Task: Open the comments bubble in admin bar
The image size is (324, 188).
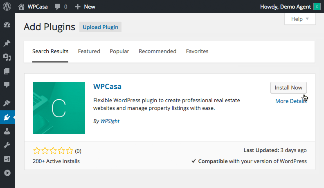Action: (57, 7)
